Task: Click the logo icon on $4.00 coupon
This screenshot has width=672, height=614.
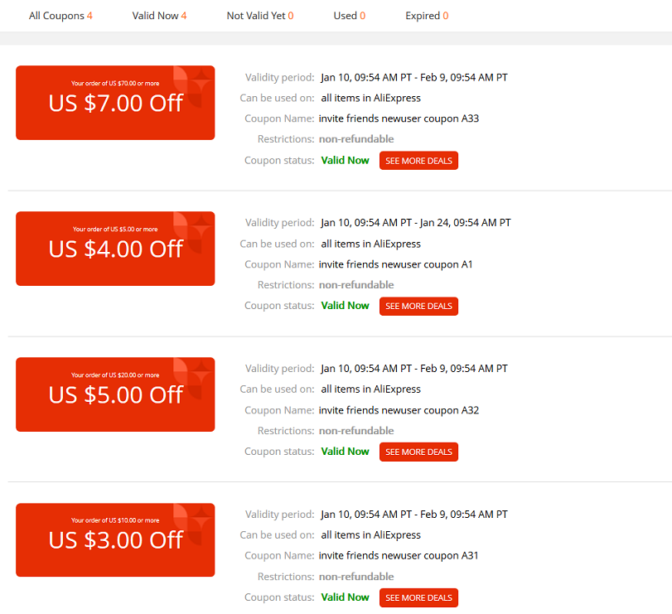Action: [193, 232]
